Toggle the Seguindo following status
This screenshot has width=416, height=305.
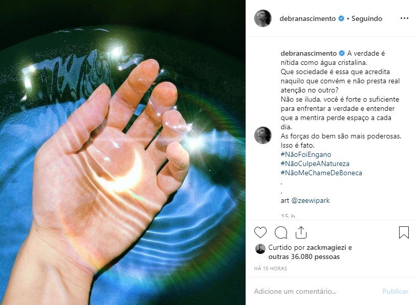(x=367, y=18)
